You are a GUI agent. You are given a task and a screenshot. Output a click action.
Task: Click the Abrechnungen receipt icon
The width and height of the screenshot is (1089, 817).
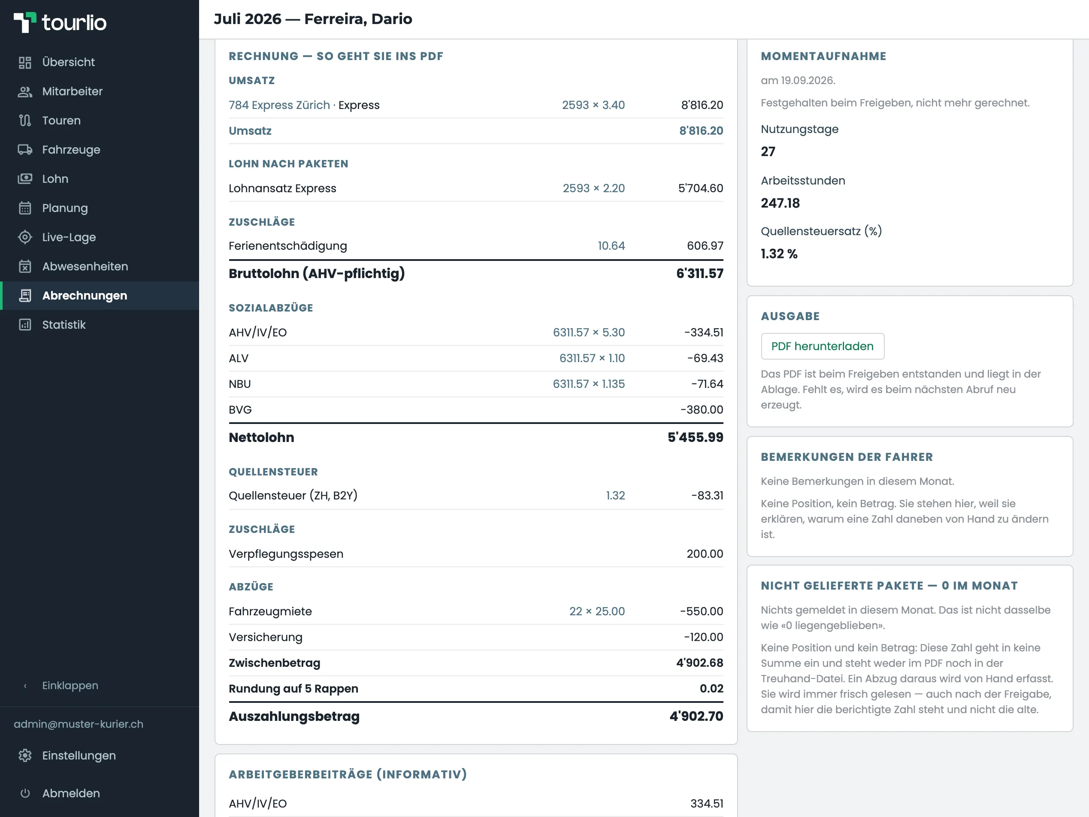click(x=24, y=296)
